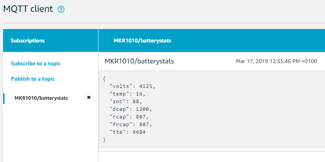
Task: Open Publish to a topic link
Action: 33,79
